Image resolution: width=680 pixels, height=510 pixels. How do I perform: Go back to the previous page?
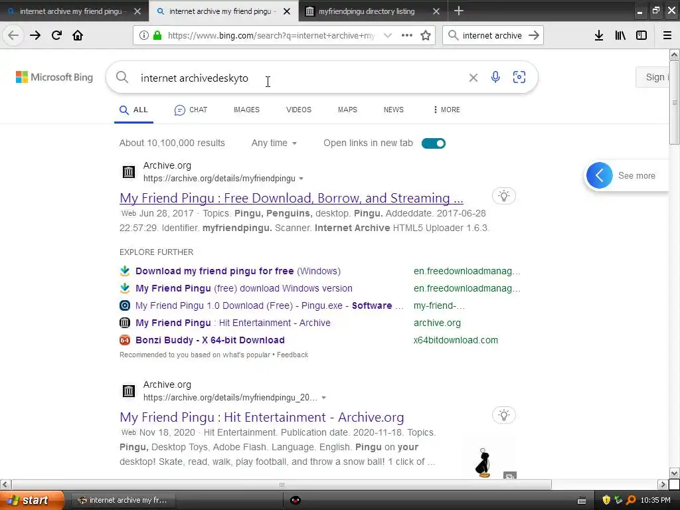13,35
